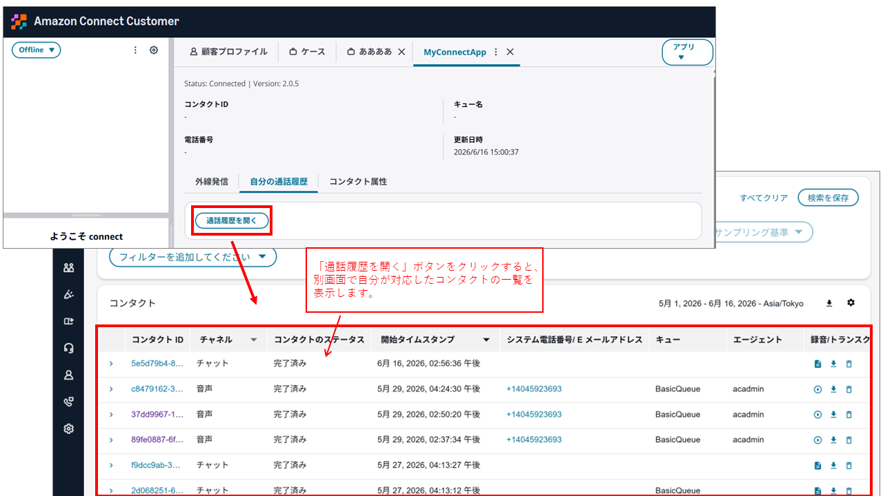Click the すべてクリア link
The image size is (883, 496).
(x=764, y=198)
